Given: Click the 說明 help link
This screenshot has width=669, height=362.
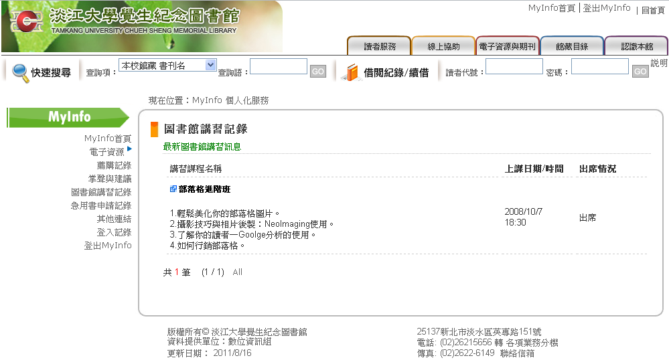Looking at the screenshot, I should click(659, 63).
